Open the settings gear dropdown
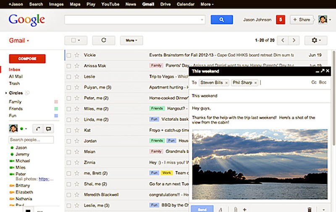This screenshot has height=212, width=336. click(x=316, y=40)
